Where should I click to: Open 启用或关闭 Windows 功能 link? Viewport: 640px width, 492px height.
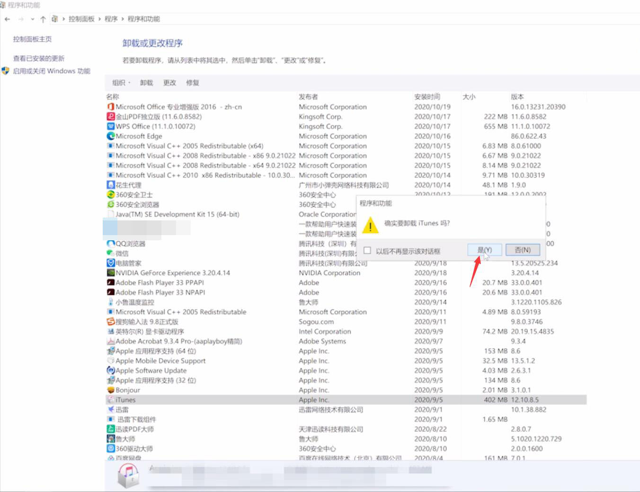point(52,71)
